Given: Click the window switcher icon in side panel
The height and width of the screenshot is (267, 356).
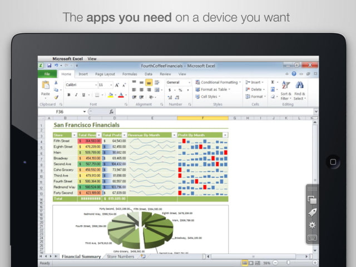Looking at the screenshot, I should coord(312,200).
